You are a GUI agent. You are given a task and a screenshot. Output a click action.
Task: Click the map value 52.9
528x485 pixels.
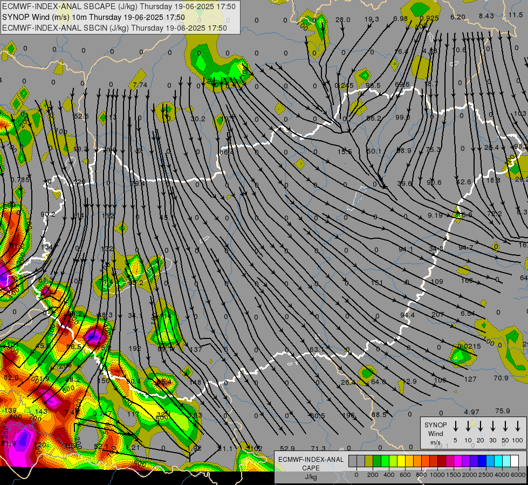click(287, 448)
